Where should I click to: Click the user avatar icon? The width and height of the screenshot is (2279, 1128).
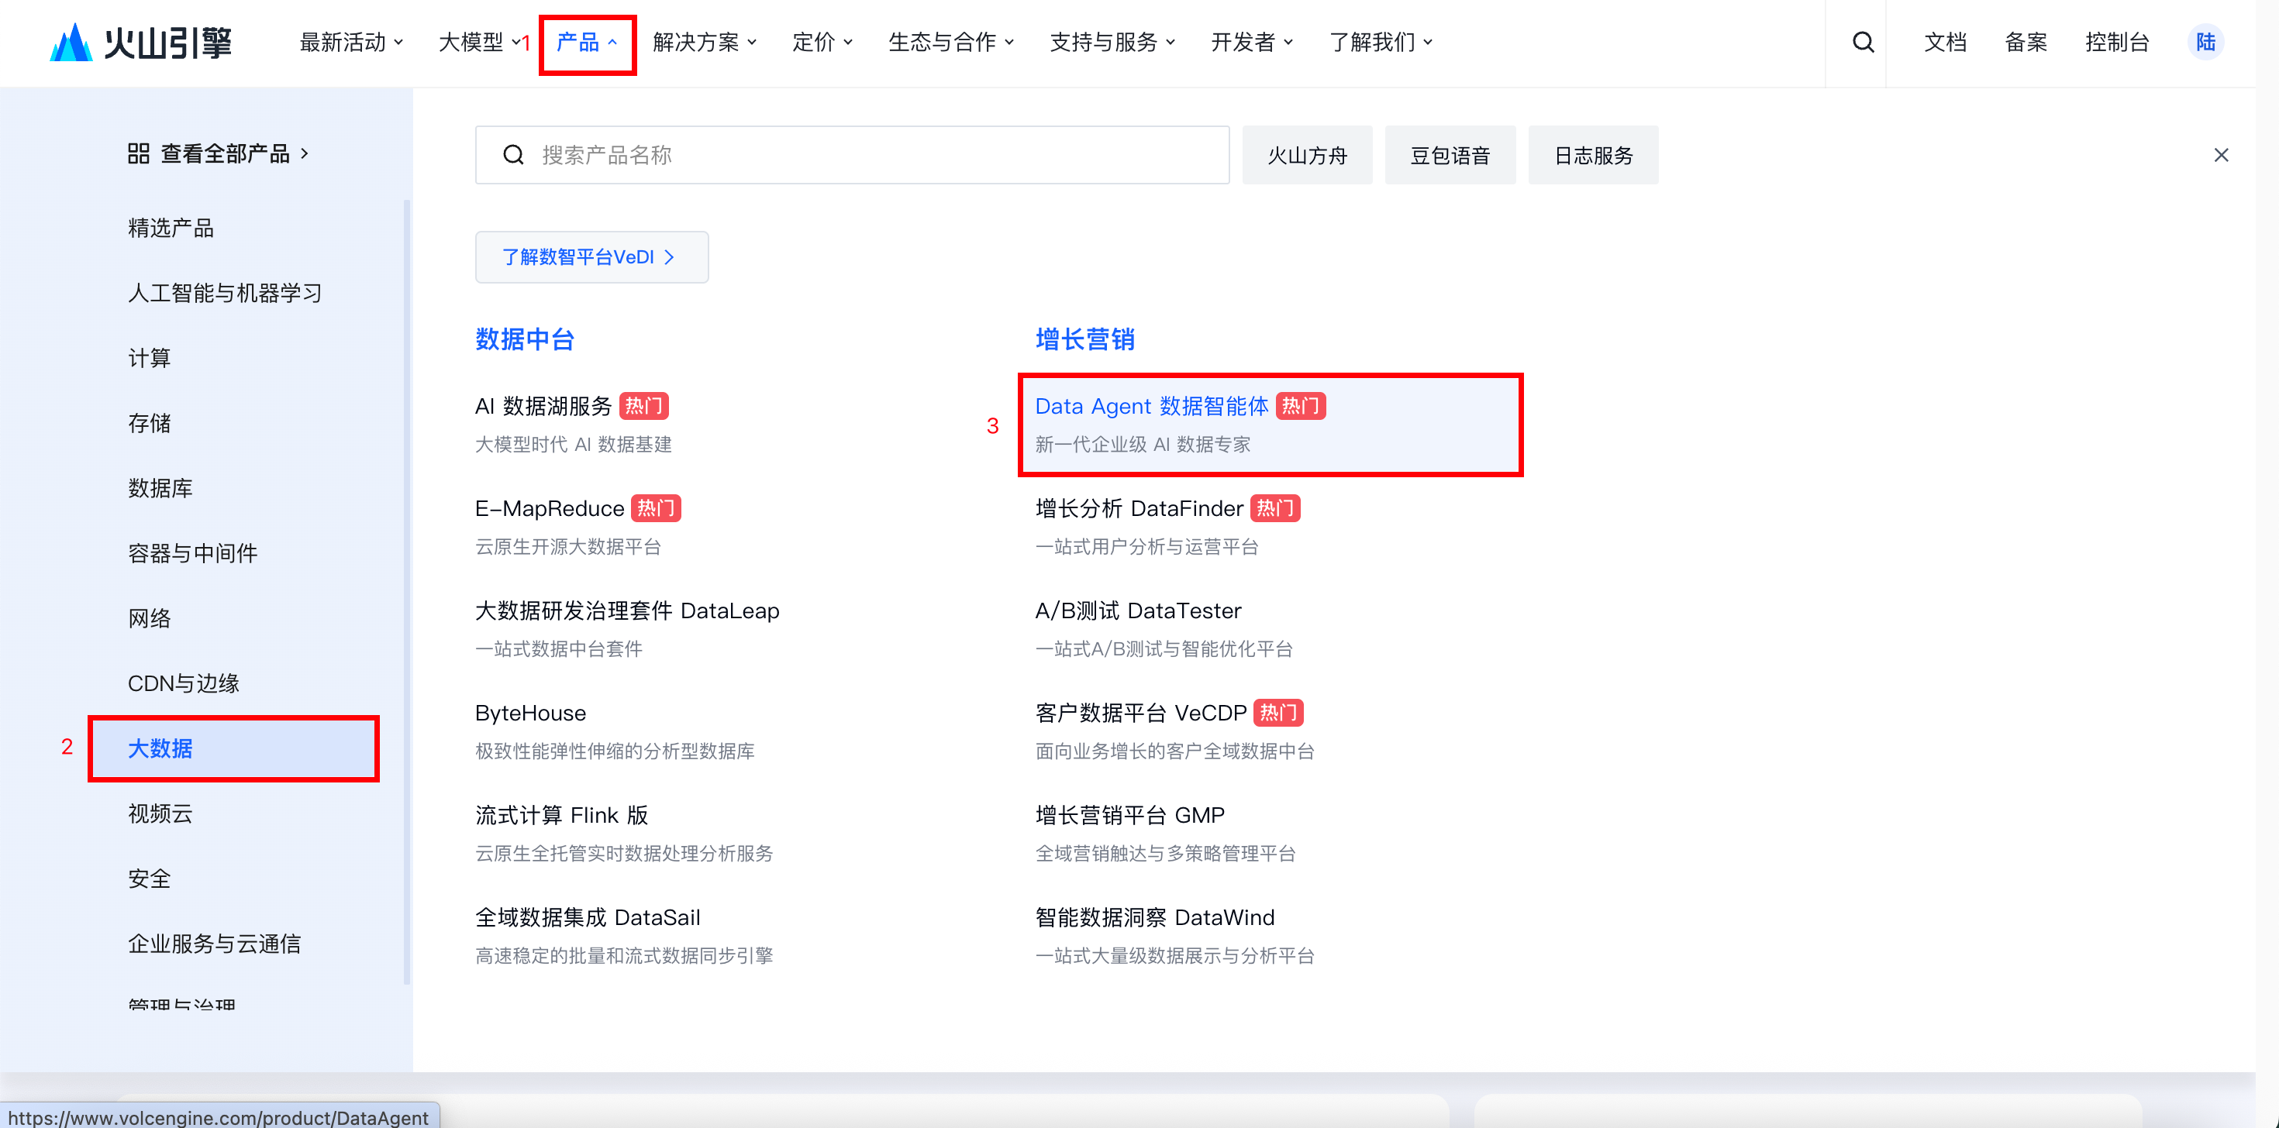[x=2205, y=42]
